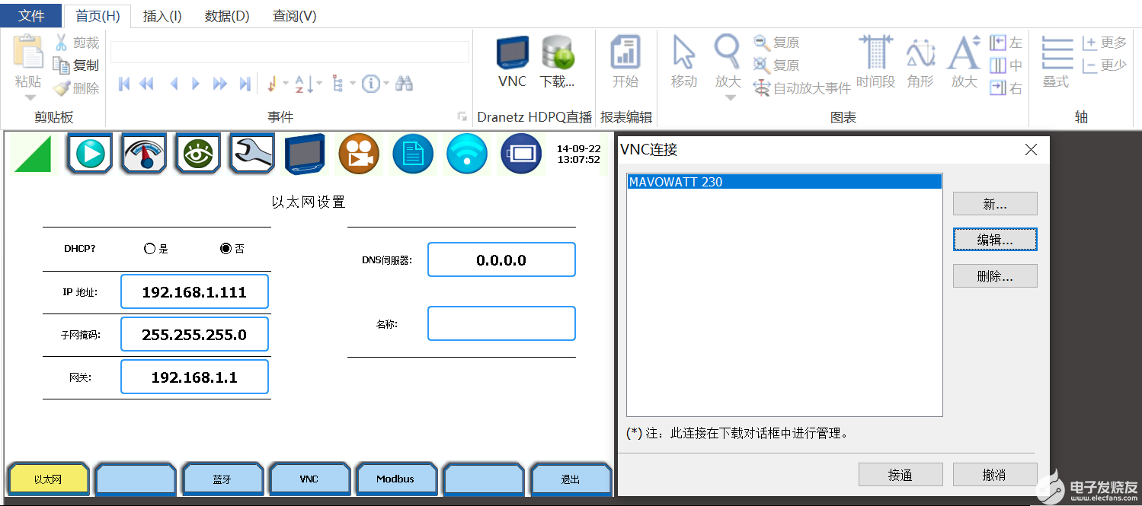Switch to 数据(D) ribbon tab
This screenshot has height=506, width=1142.
click(x=227, y=15)
